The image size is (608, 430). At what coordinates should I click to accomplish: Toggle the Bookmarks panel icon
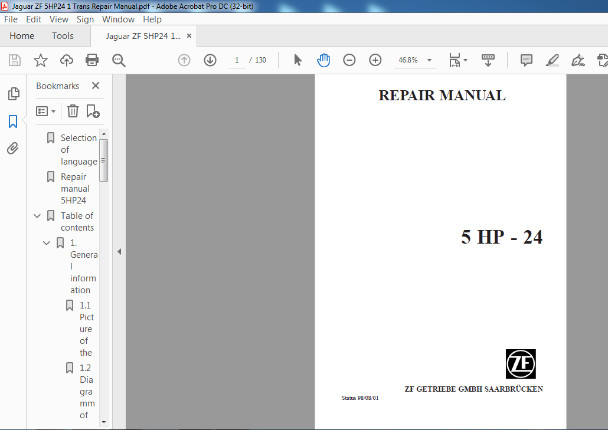tap(13, 122)
